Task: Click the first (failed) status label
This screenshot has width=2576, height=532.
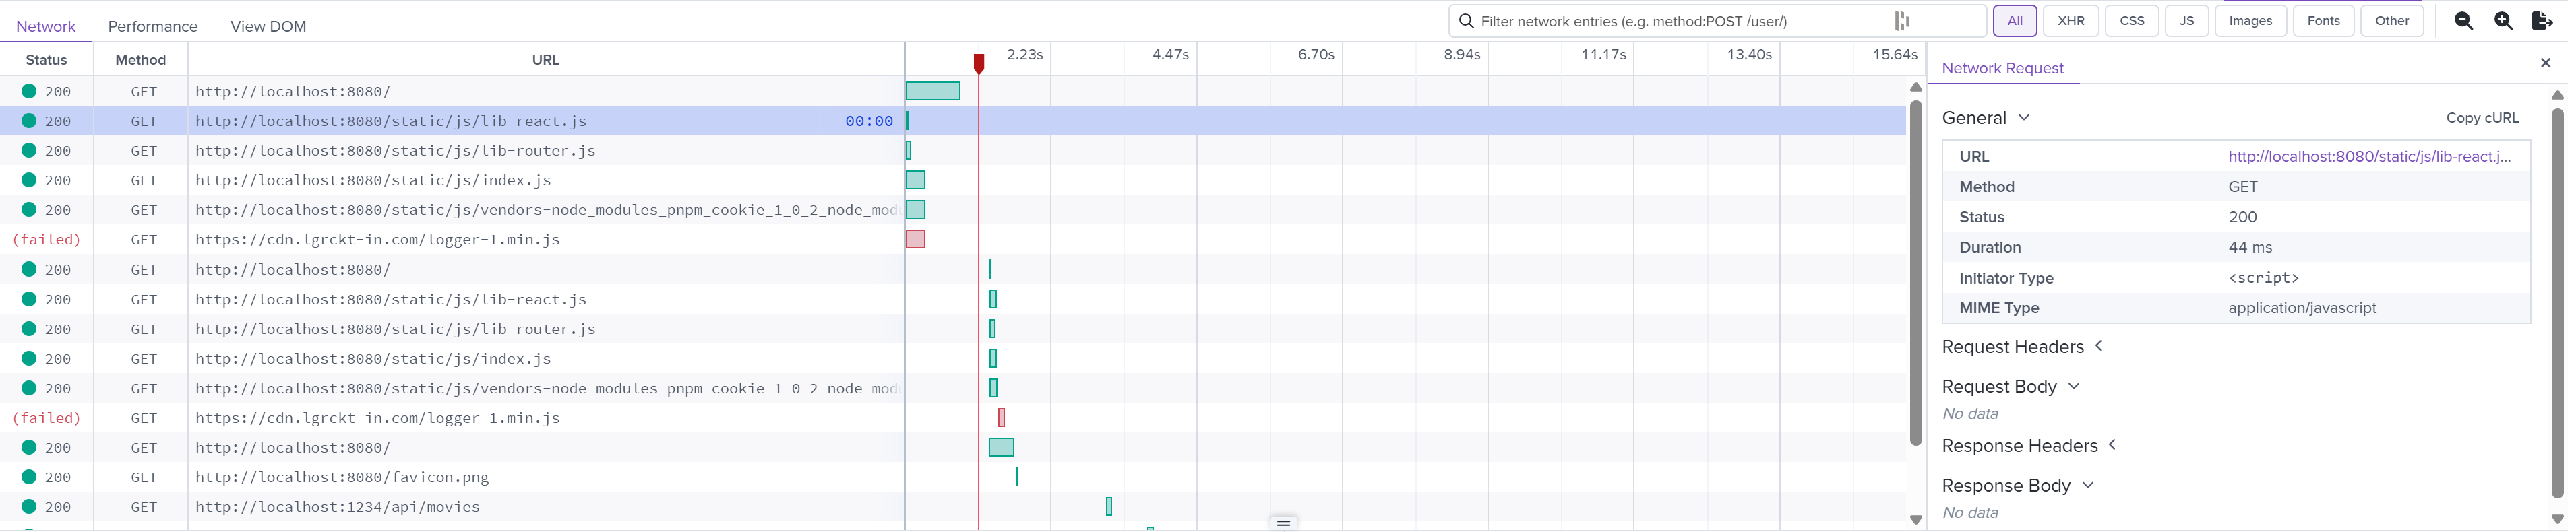Action: pyautogui.click(x=46, y=240)
